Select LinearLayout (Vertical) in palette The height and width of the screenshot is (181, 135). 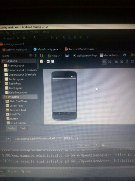pos(20,74)
